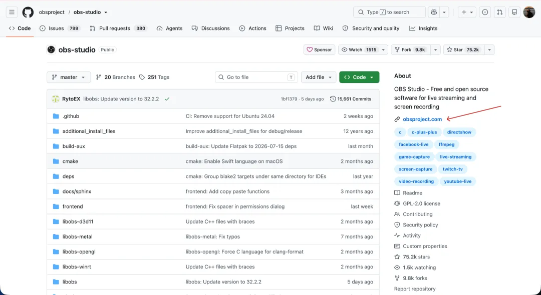Click the libobs-metal folder icon
Screen dimensions: 541x295
[x=56, y=236]
